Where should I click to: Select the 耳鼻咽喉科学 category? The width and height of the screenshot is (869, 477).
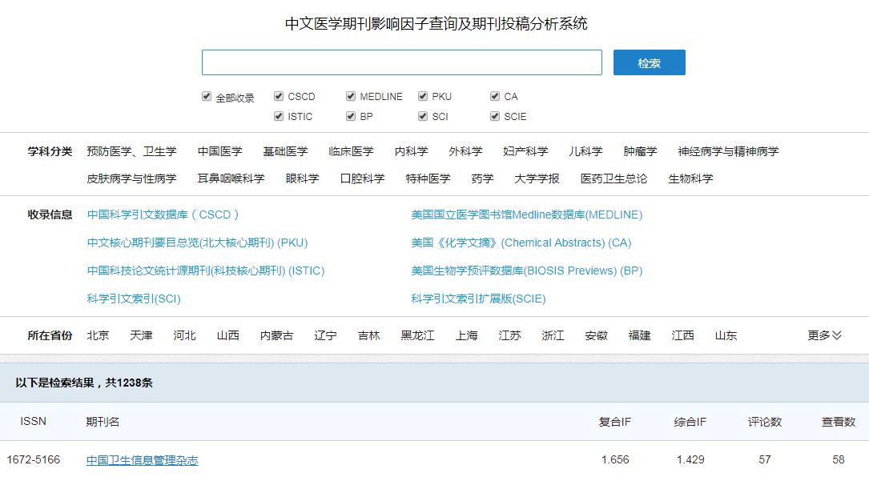(x=231, y=178)
